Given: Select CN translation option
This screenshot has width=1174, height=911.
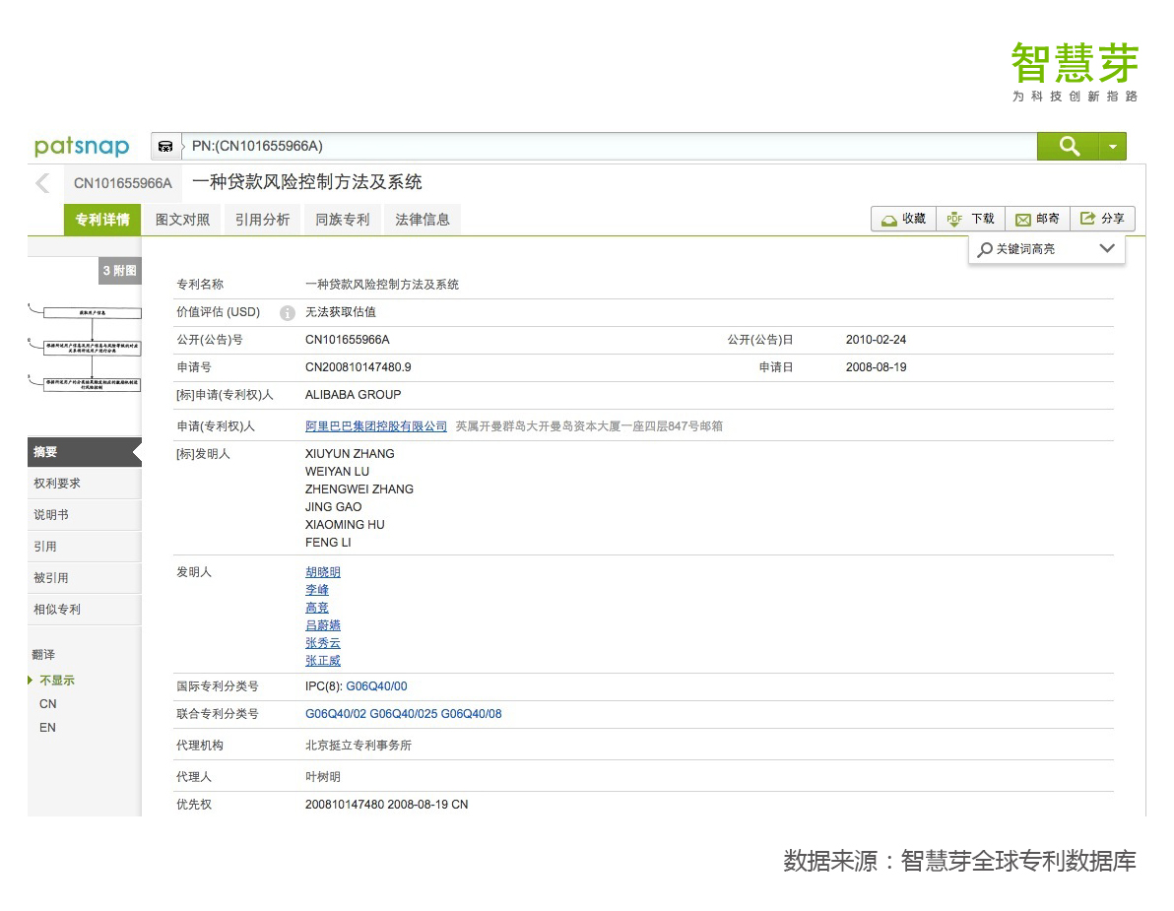Looking at the screenshot, I should click(x=48, y=703).
